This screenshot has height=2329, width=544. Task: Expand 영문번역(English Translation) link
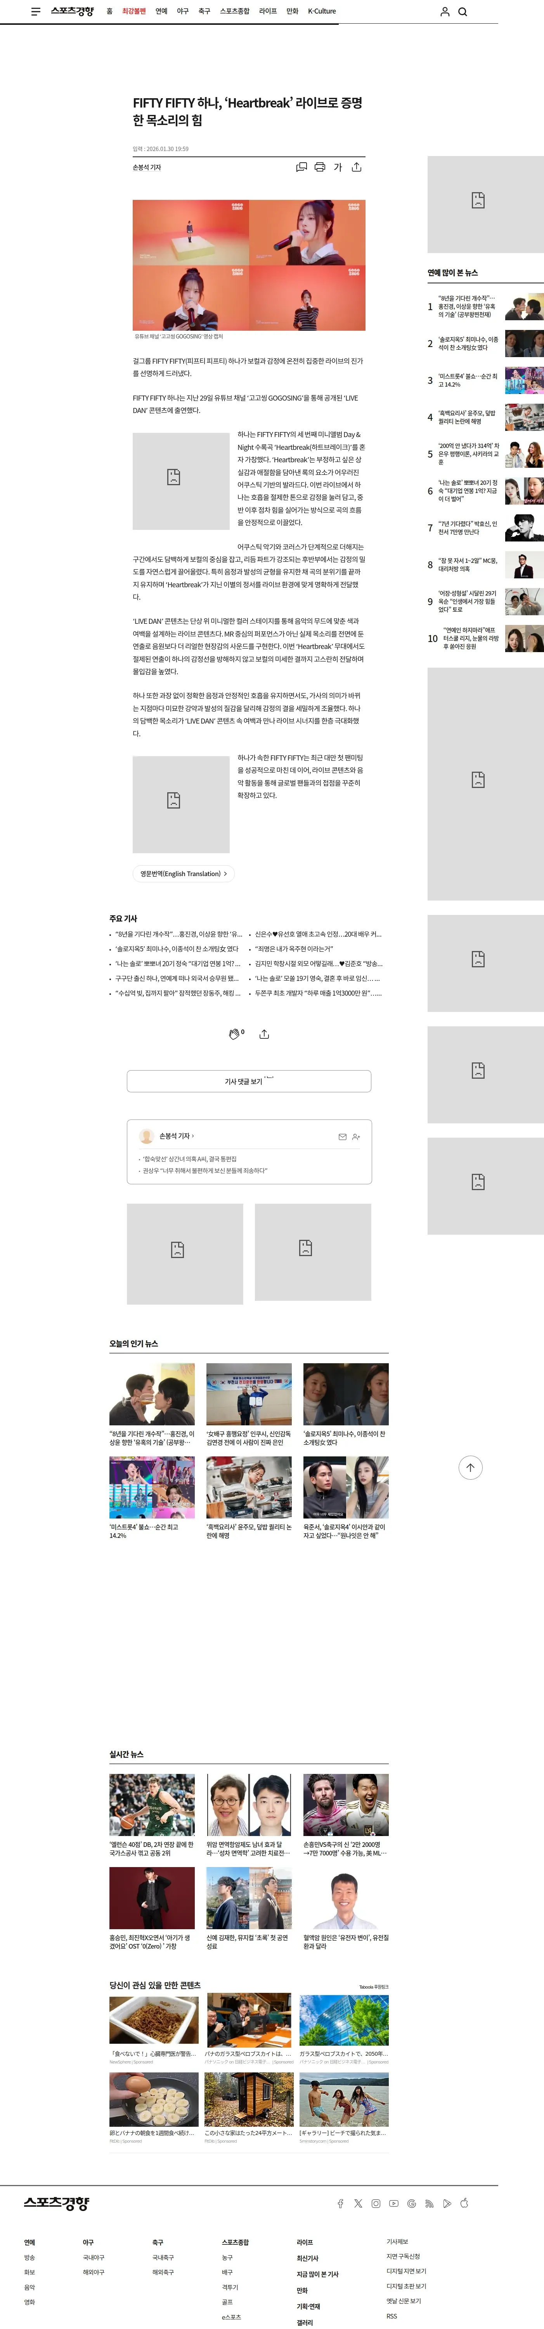(184, 873)
